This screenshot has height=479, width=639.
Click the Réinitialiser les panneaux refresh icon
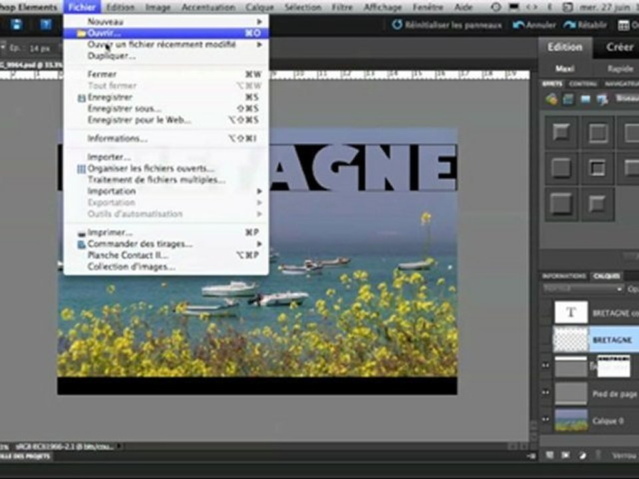coord(397,25)
